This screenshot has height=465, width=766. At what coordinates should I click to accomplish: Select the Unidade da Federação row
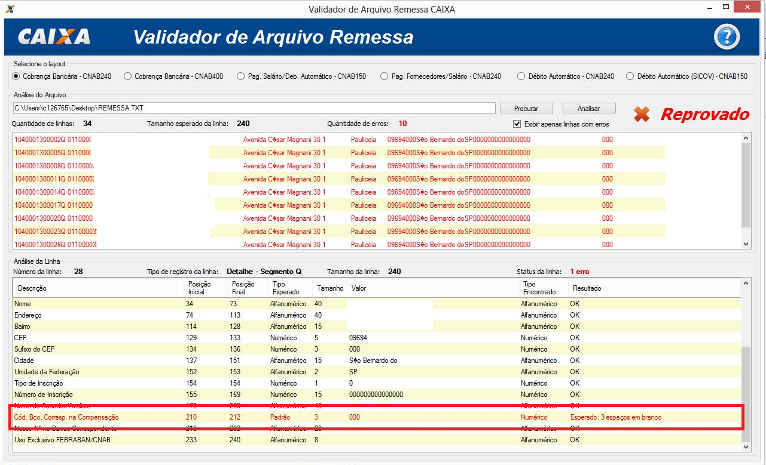point(377,372)
